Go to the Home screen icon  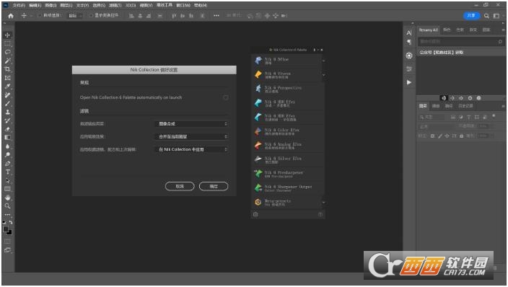(11, 16)
